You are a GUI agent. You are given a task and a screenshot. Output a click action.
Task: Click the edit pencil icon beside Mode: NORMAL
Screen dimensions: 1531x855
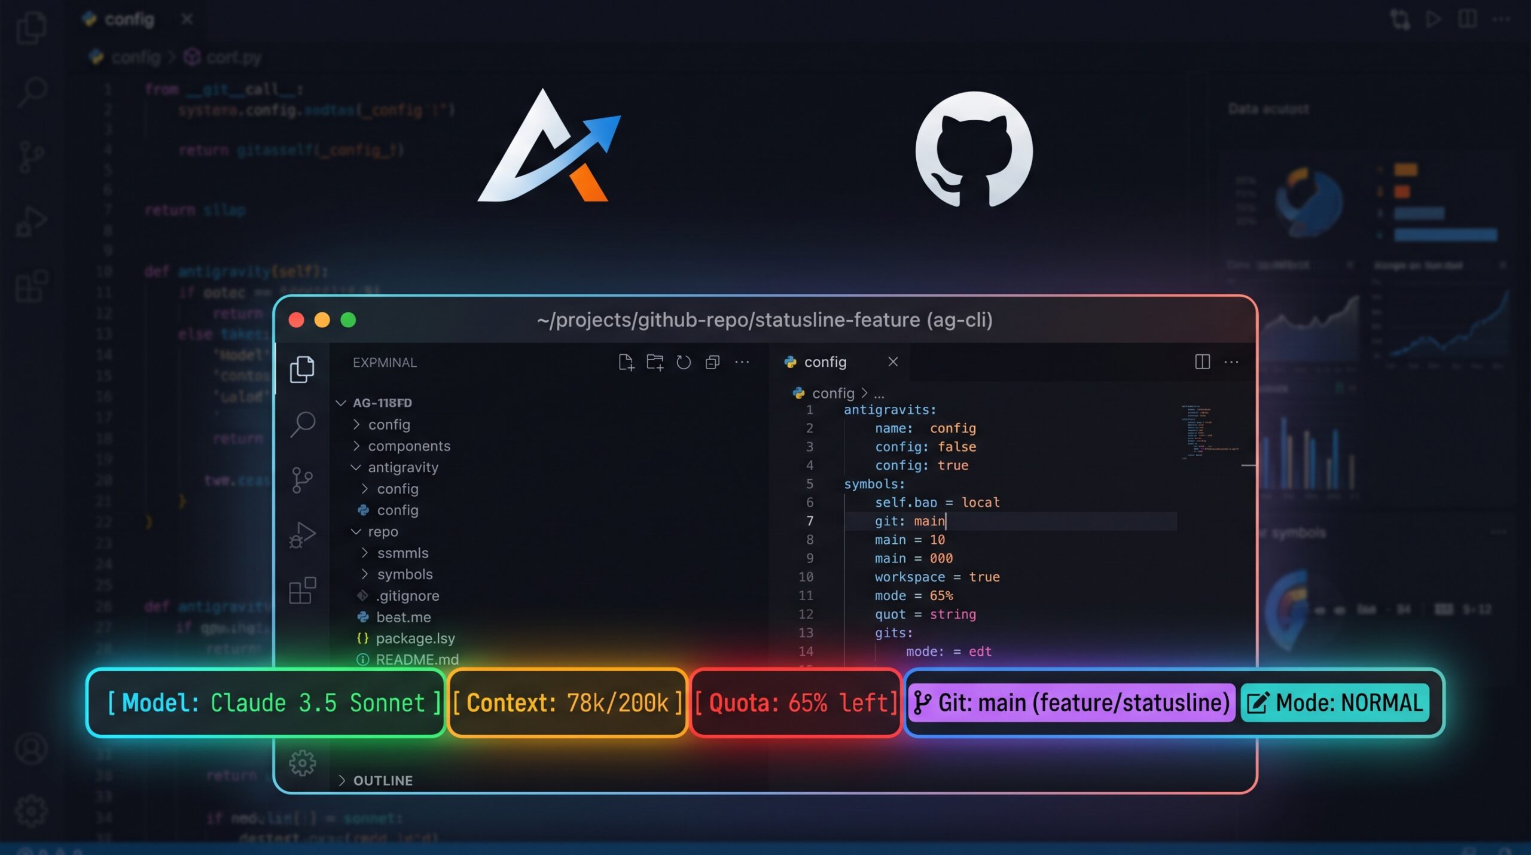click(1257, 703)
